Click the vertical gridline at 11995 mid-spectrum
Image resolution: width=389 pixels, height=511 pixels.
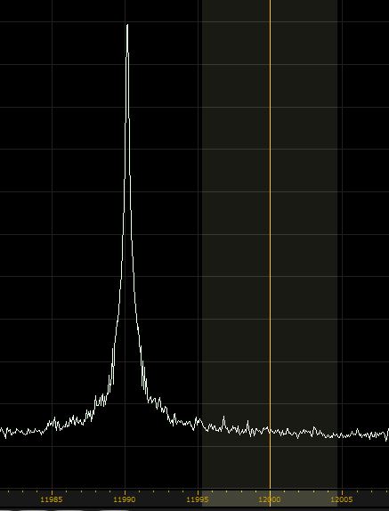pyautogui.click(x=199, y=245)
